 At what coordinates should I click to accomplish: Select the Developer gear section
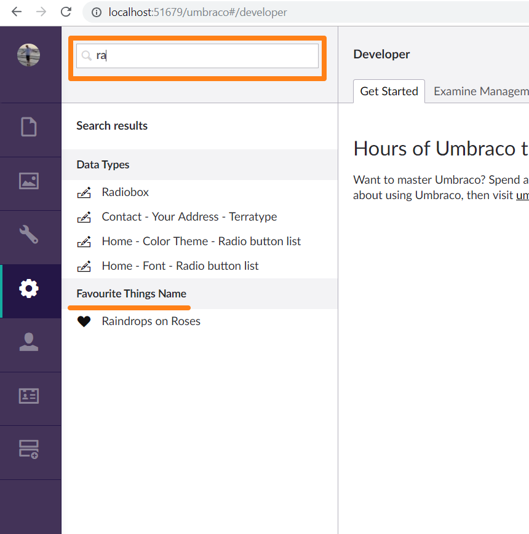29,288
